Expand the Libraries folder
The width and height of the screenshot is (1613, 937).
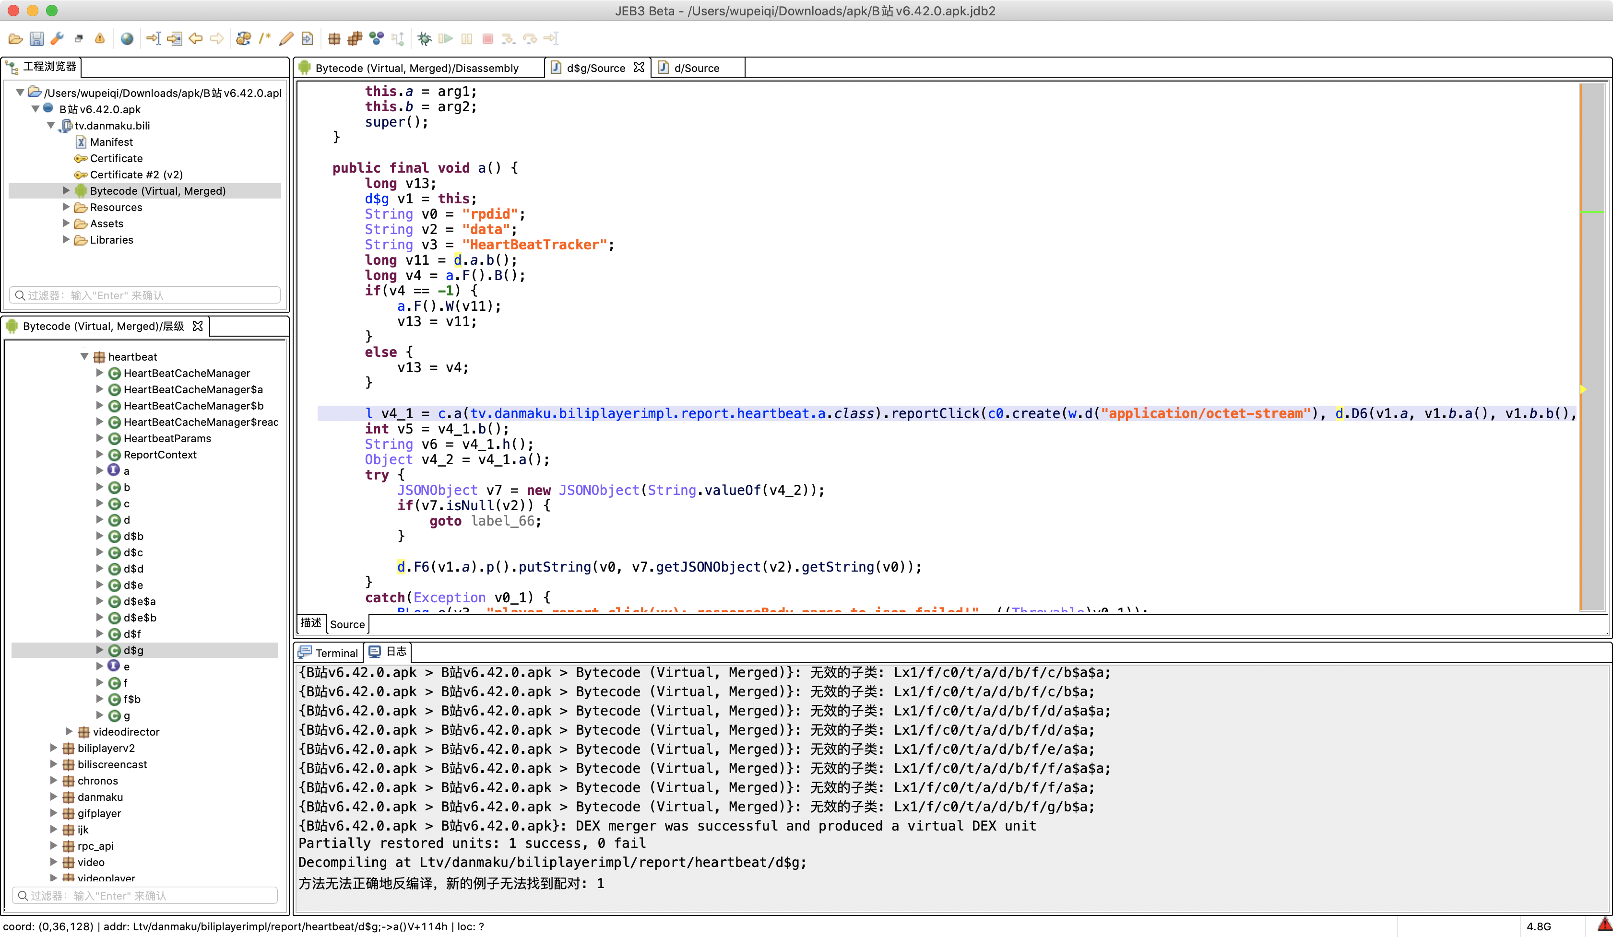point(66,239)
